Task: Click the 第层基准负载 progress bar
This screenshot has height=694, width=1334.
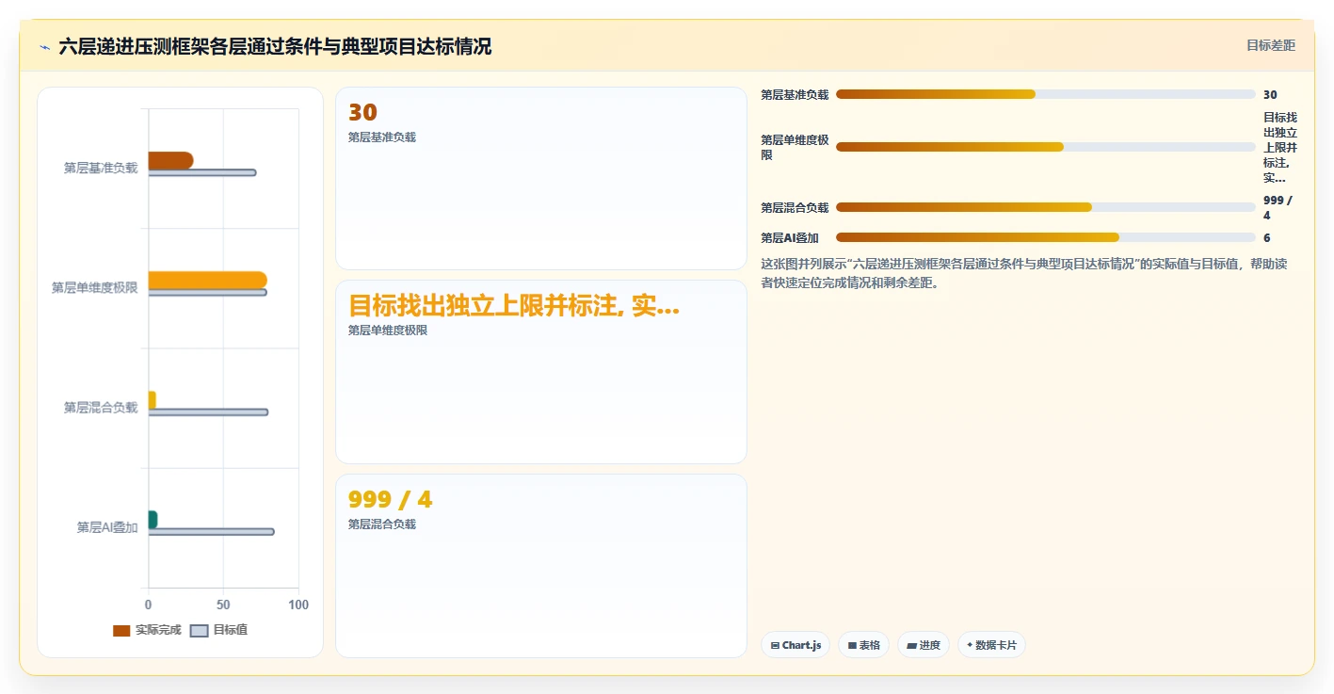Action: pos(1046,94)
